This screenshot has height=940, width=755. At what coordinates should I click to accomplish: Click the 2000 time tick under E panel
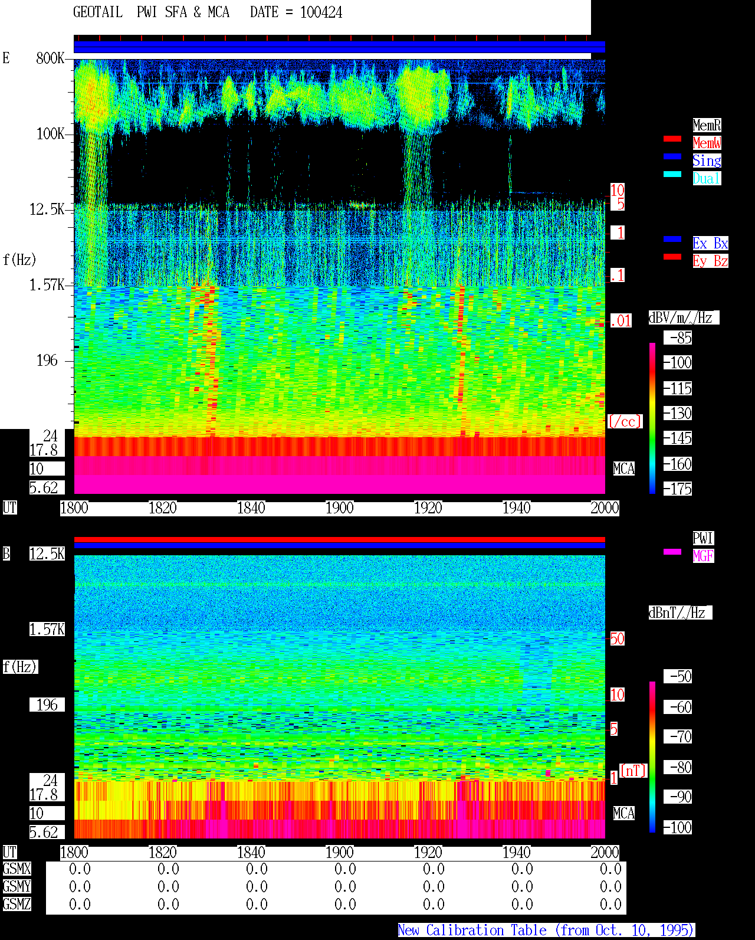pos(605,507)
